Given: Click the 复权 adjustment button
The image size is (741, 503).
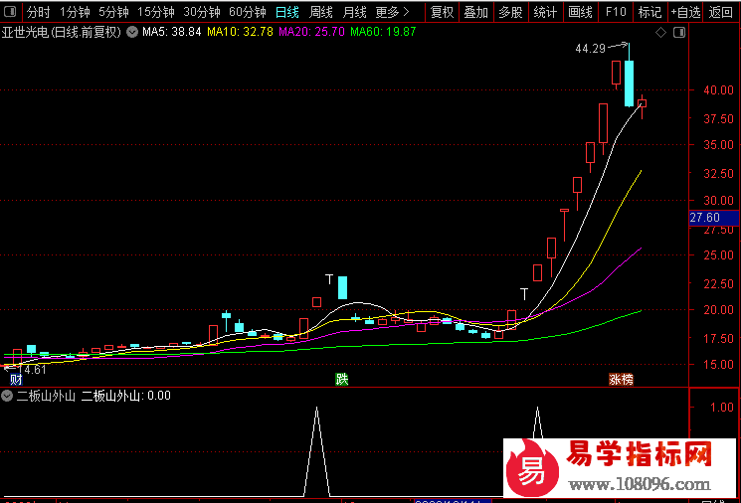Looking at the screenshot, I should (x=442, y=12).
